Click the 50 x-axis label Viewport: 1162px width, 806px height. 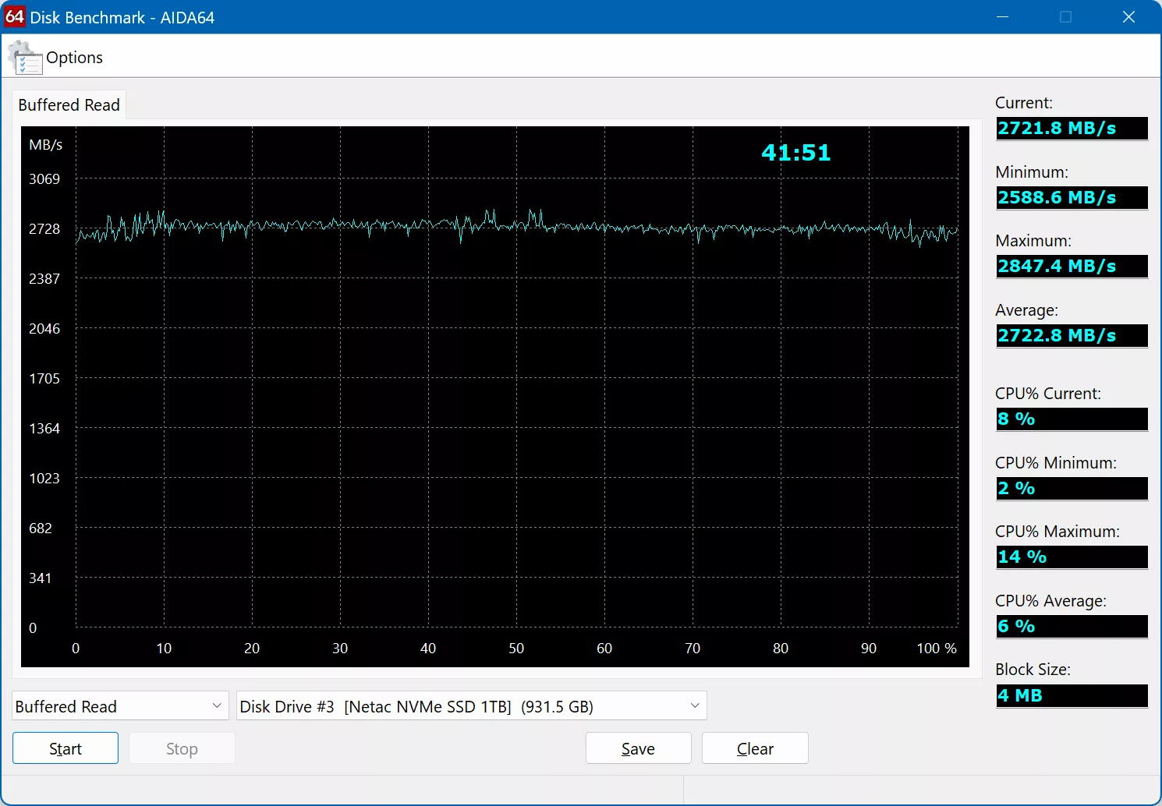click(x=516, y=649)
